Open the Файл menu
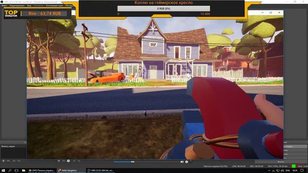Viewport: 308px width, 173px height. point(4,5)
